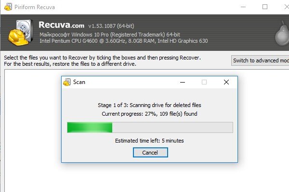Click the 'Estimated time left: 5 minutes' label
This screenshot has height=192, width=289.
pyautogui.click(x=149, y=141)
